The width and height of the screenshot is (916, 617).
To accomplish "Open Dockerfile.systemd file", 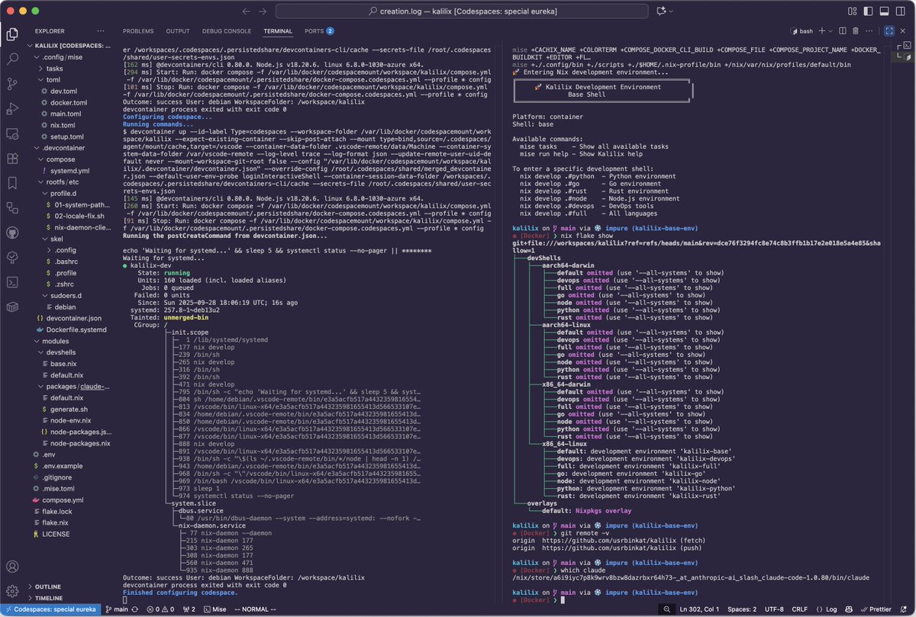I will (x=70, y=329).
